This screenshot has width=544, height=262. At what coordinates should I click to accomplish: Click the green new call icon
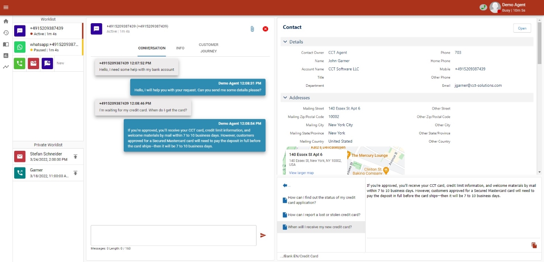coord(19,63)
